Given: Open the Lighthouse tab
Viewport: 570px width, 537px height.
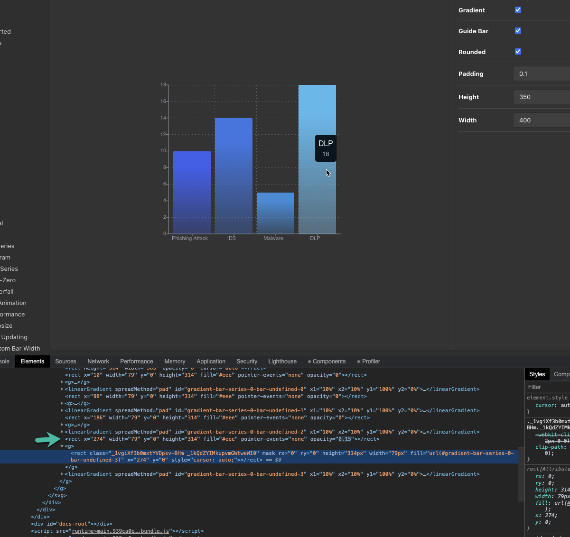Looking at the screenshot, I should 282,361.
